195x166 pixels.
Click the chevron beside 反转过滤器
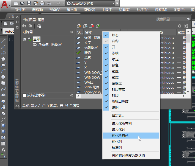tap(72, 95)
